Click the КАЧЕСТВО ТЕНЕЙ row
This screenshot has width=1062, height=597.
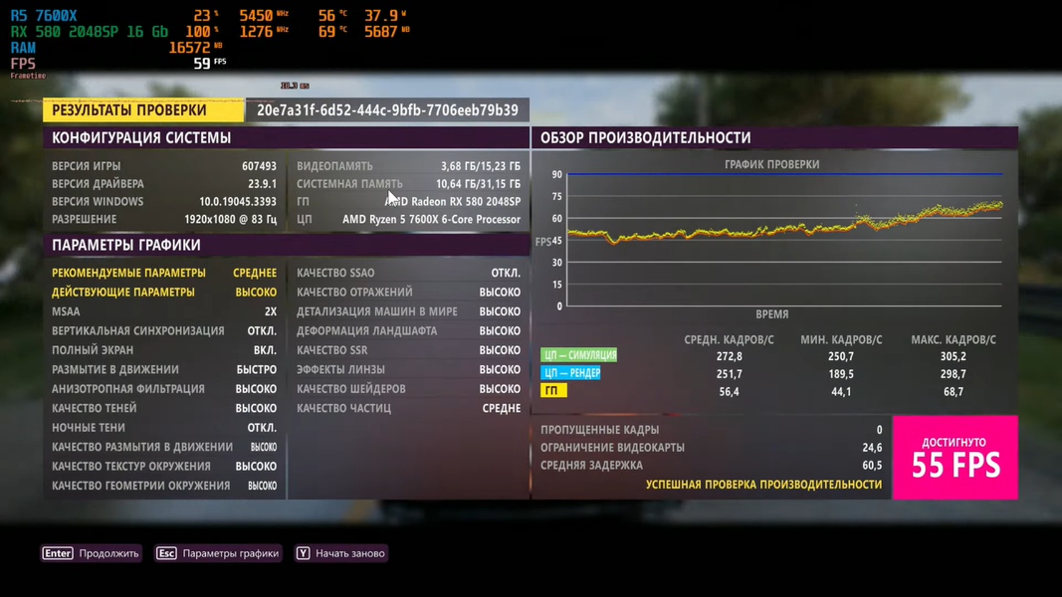pos(164,408)
